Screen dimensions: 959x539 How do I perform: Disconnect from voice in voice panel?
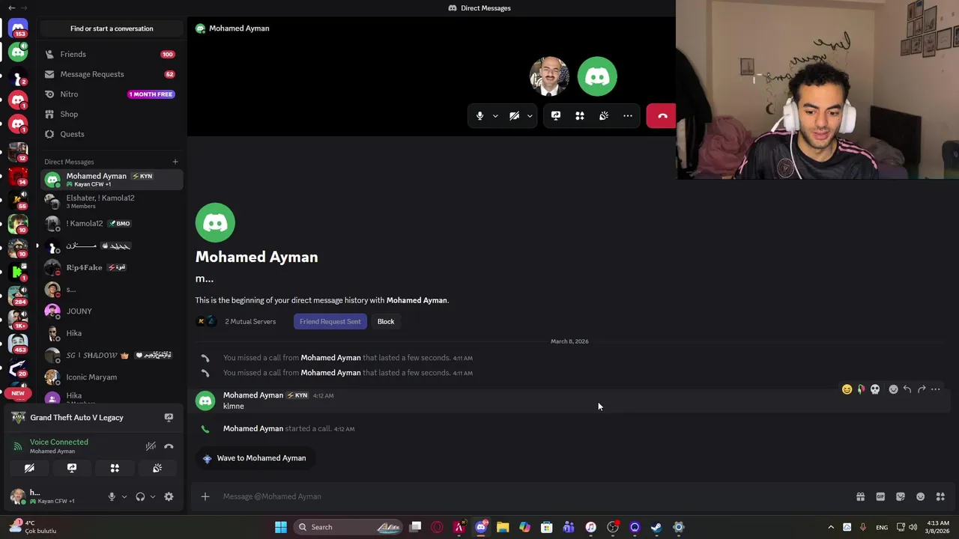coord(169,446)
